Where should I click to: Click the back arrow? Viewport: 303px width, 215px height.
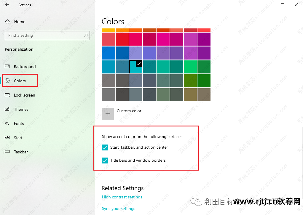click(6, 5)
